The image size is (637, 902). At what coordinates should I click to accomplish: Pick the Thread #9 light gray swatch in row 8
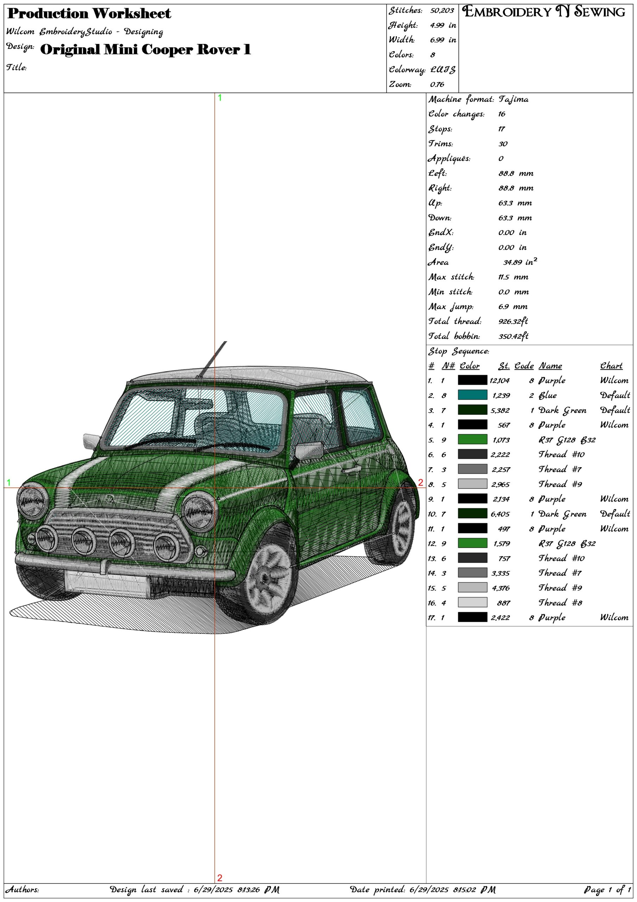[473, 484]
